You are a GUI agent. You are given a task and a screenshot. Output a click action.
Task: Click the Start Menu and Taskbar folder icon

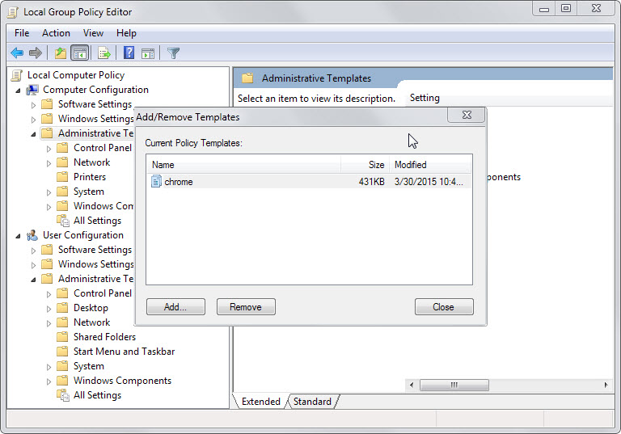(62, 352)
